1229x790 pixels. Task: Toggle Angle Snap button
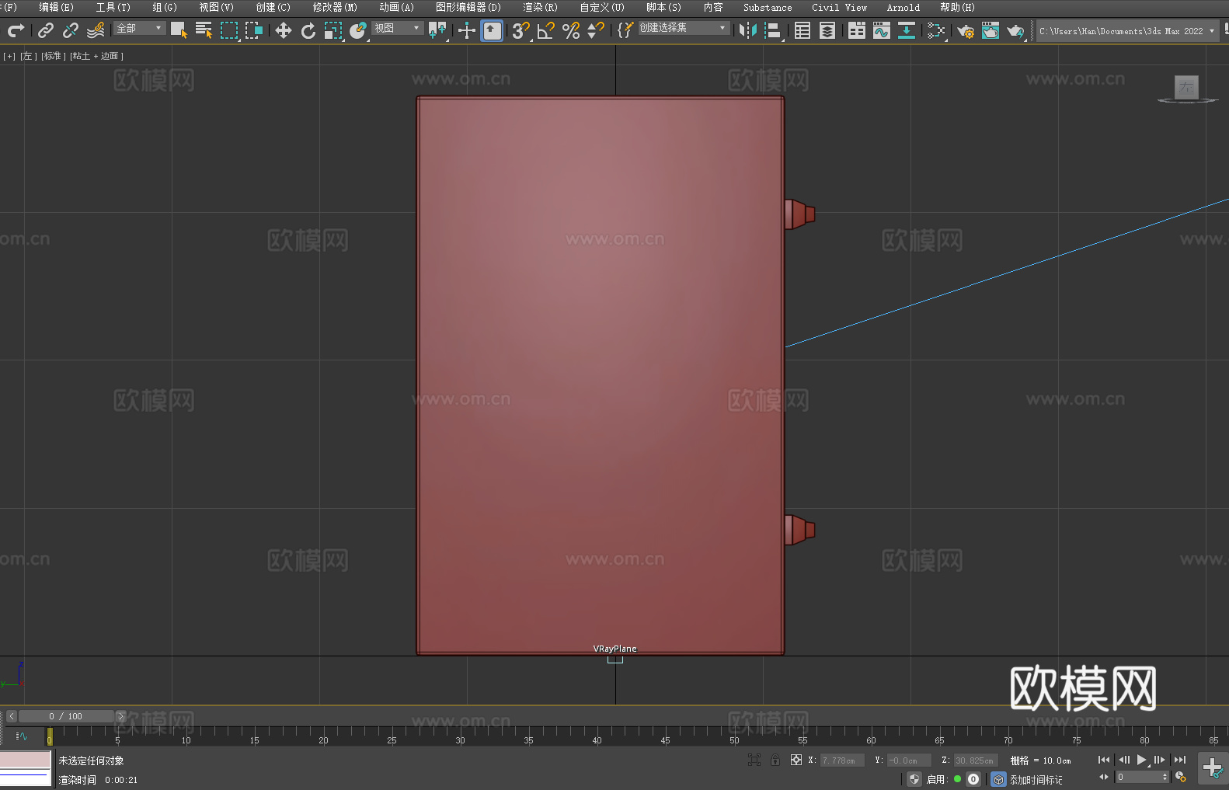546,30
